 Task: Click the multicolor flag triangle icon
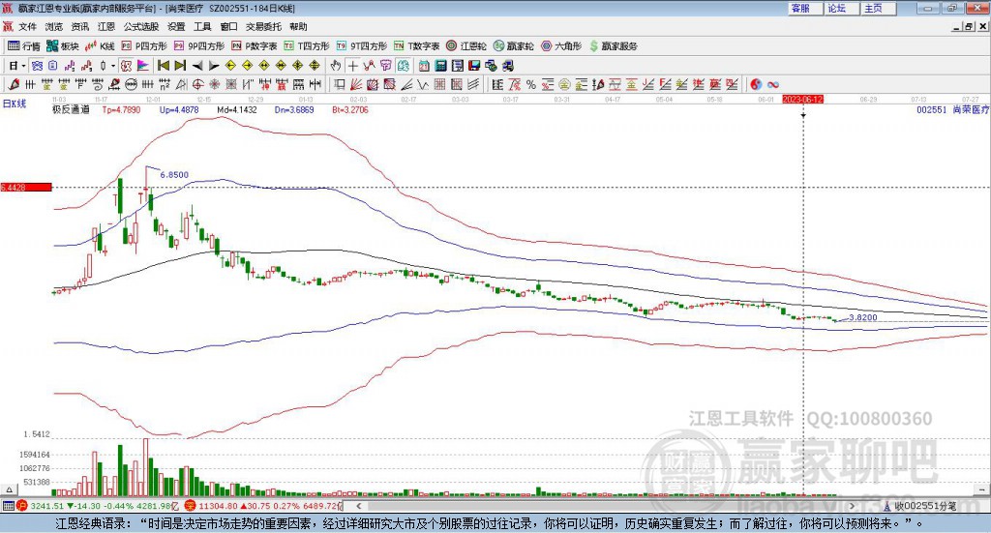coord(143,66)
